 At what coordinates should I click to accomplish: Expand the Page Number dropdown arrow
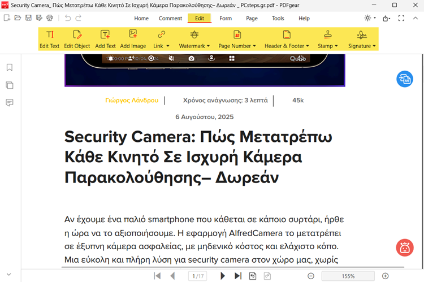254,46
